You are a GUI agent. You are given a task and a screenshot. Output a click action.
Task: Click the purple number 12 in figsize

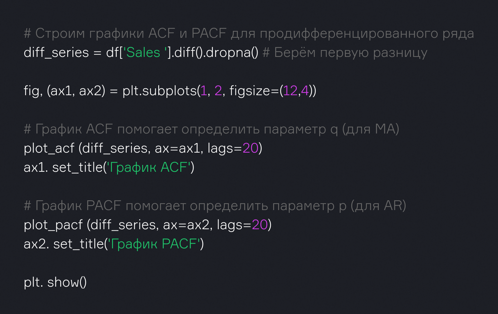[290, 91]
